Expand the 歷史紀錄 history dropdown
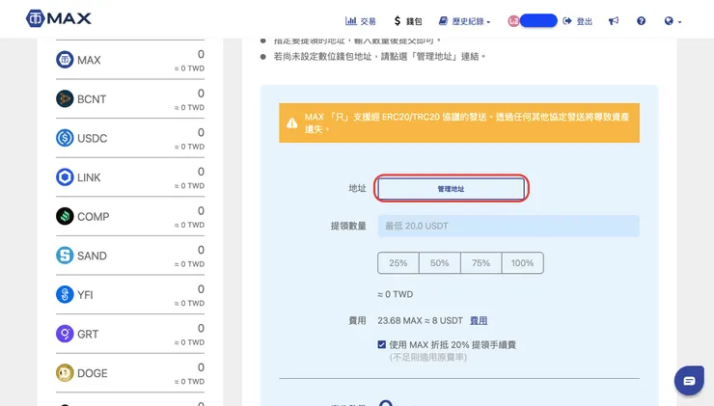This screenshot has width=714, height=406. 464,21
